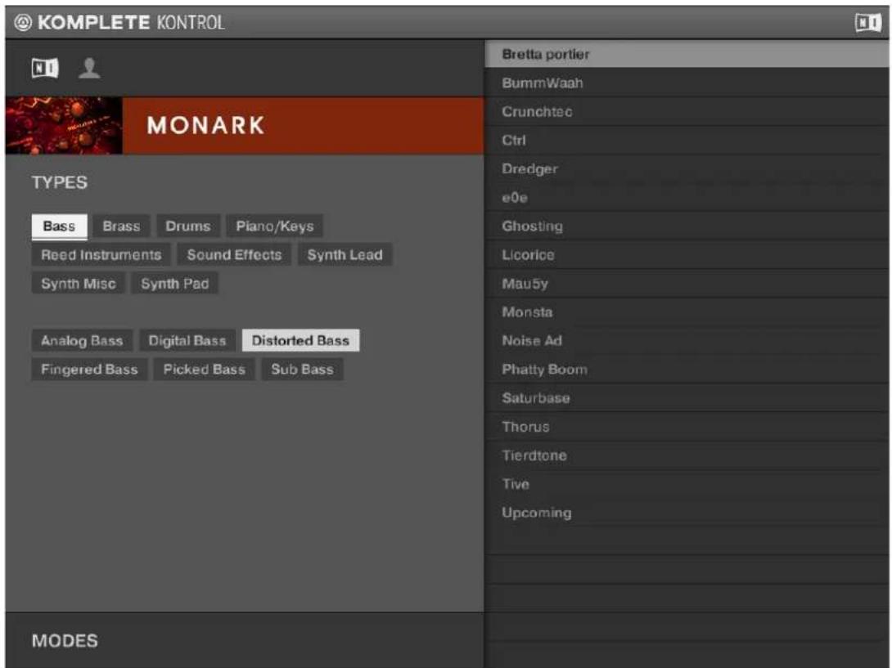This screenshot has width=892, height=668.
Task: Load the e0e preset
Action: pyautogui.click(x=687, y=197)
